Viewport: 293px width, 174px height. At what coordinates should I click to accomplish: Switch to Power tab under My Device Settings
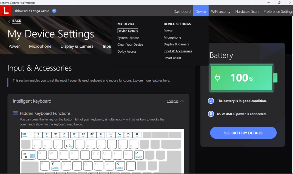[14, 46]
